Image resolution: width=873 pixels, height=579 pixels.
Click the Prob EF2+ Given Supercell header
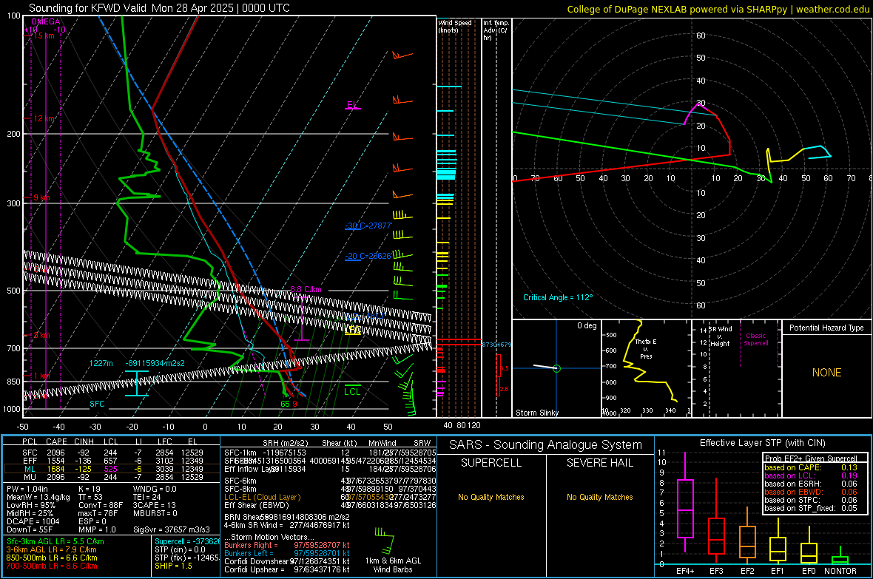tap(811, 458)
